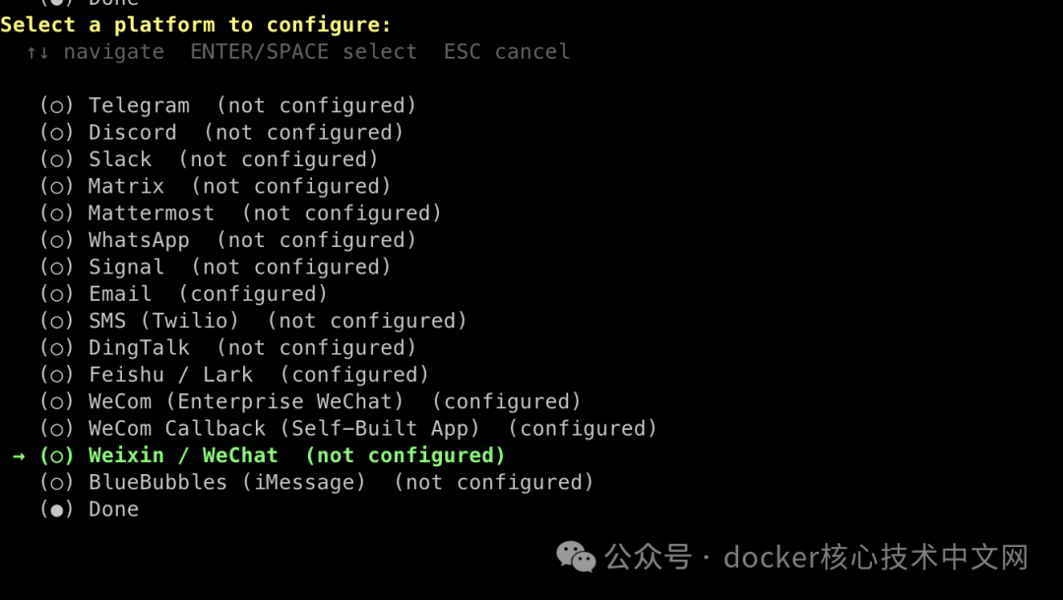Screen dimensions: 1063x600
Task: Click the highlighted Weixin / WeChat entry
Action: (x=183, y=455)
